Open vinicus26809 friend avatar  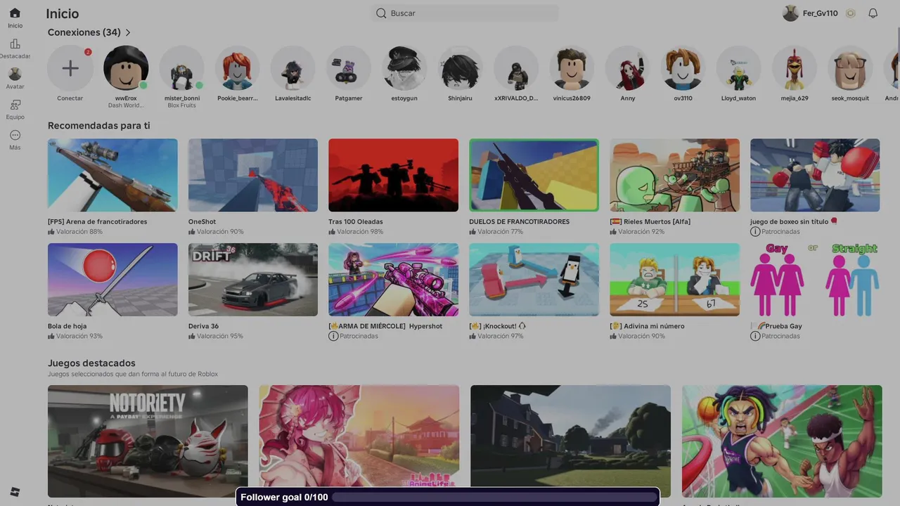pos(572,68)
